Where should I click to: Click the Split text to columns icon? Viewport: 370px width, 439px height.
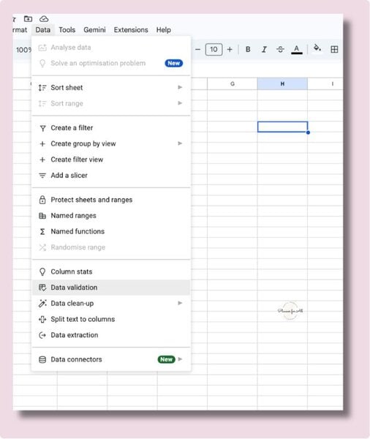coord(42,319)
